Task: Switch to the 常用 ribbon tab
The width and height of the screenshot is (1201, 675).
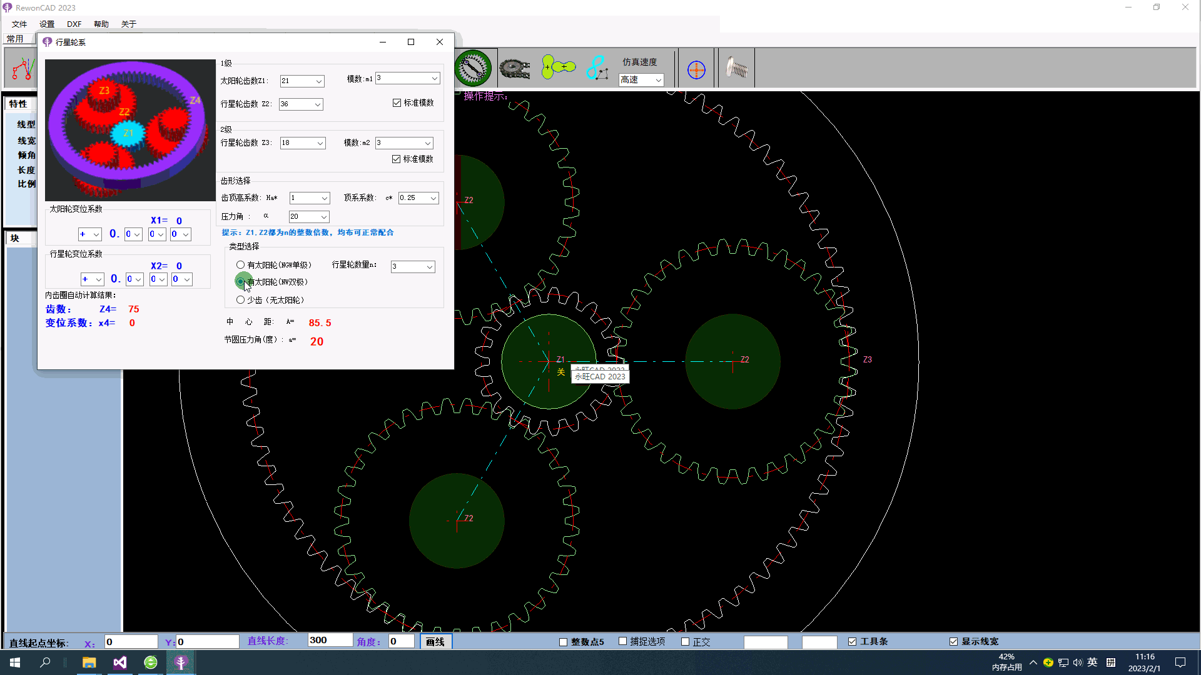Action: [x=15, y=39]
